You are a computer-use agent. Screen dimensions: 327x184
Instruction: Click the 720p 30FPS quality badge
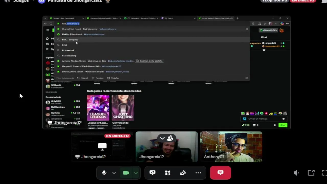click(275, 1)
